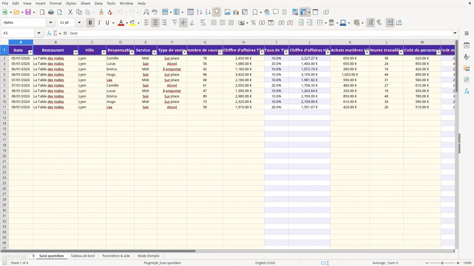474x266 pixels.
Task: Open Date column filter dropdown
Action: point(30,52)
